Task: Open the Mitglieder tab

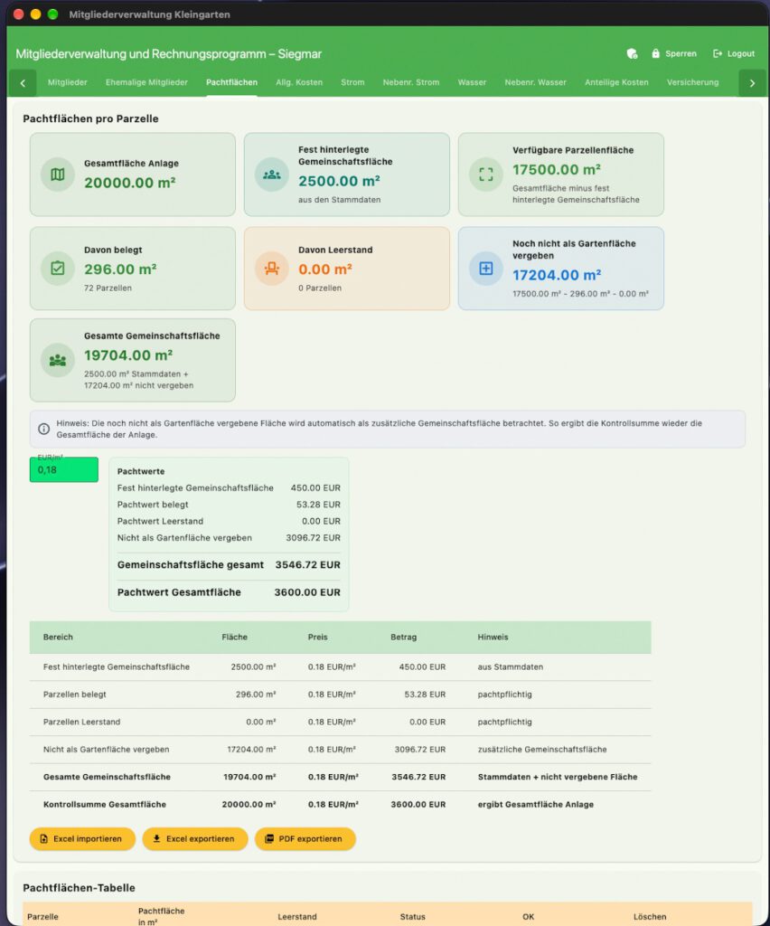Action: pyautogui.click(x=67, y=82)
